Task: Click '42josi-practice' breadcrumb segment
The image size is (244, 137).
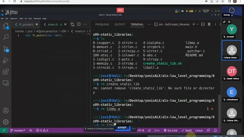Action: click(47, 31)
